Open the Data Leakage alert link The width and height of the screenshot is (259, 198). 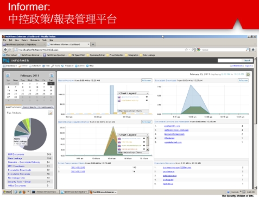pyautogui.click(x=15, y=158)
